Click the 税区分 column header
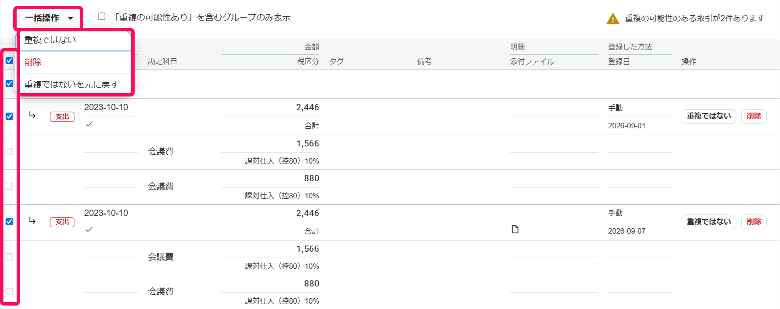 (x=308, y=61)
